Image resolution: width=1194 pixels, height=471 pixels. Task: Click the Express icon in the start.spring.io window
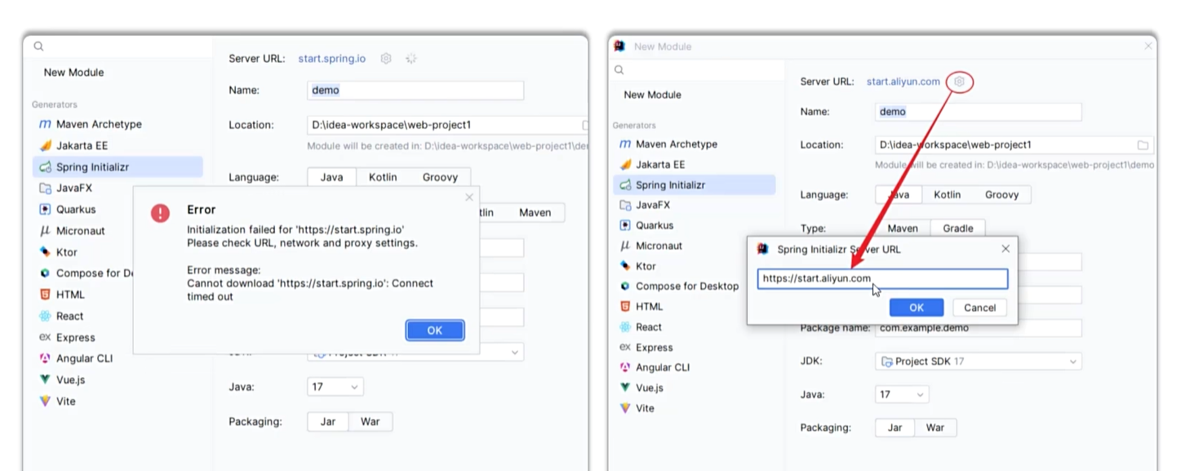tap(45, 337)
